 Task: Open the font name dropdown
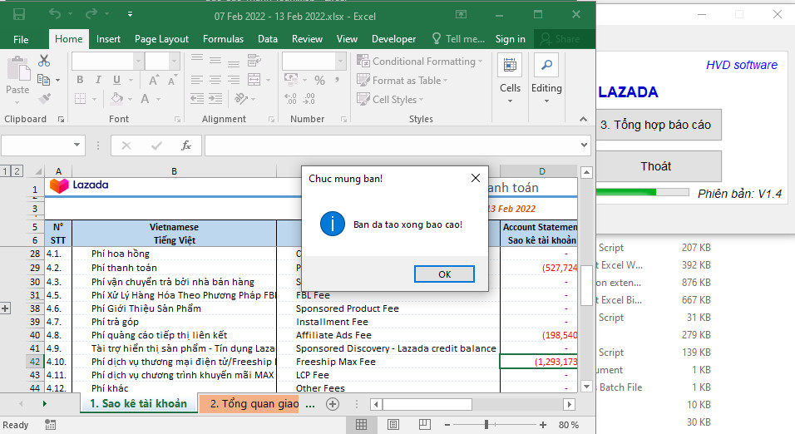tap(138, 62)
